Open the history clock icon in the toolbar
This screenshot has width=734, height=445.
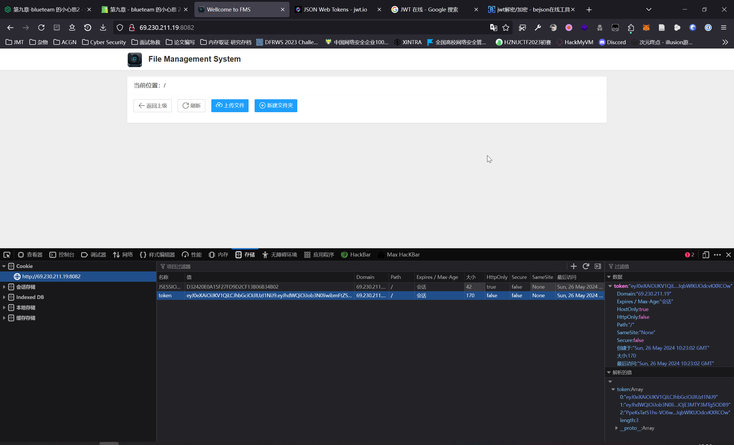point(87,28)
